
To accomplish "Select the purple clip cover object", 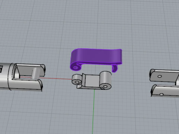I will (x=96, y=57).
